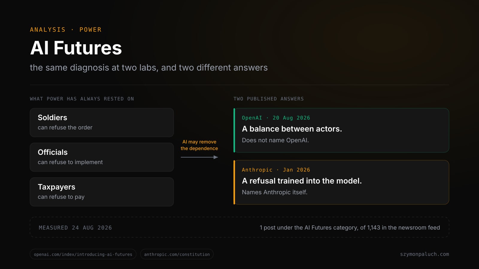Image resolution: width=479 pixels, height=269 pixels.
Task: Select the Officials card
Action: coord(102,157)
